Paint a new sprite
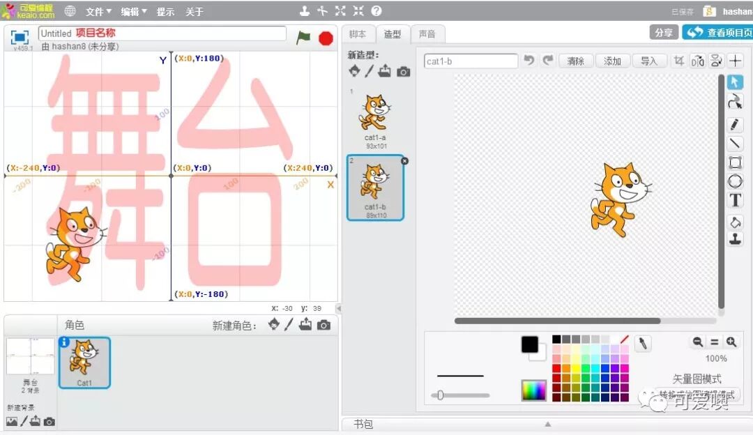 tap(289, 325)
